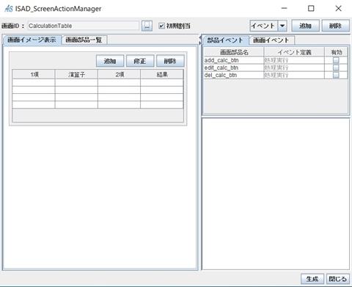The width and height of the screenshot is (352, 287).
Task: Click the top-right 削除 button
Action: pos(335,26)
